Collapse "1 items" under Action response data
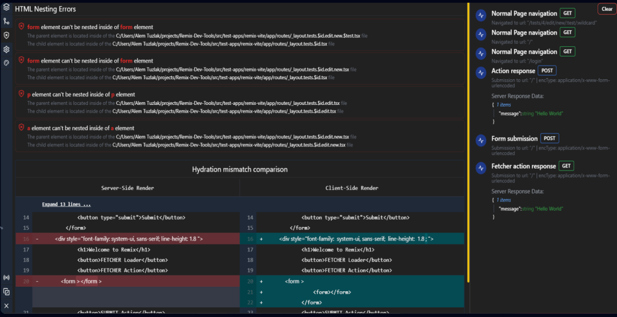This screenshot has height=317, width=617. pyautogui.click(x=503, y=105)
